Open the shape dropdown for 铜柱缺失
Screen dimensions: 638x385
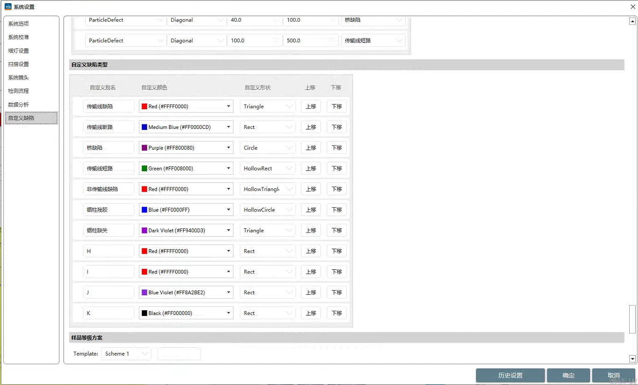pyautogui.click(x=268, y=230)
